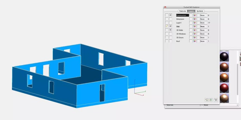Click the new layer icon in Explorer
The height and width of the screenshot is (120, 241).
point(207,100)
